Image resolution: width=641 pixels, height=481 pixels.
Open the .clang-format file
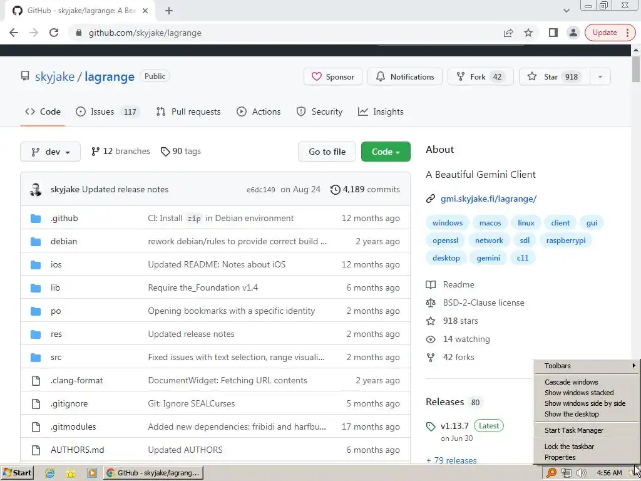pos(76,380)
